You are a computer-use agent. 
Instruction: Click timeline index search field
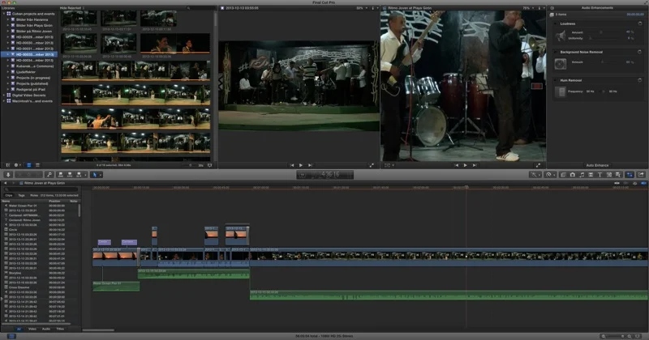point(41,189)
